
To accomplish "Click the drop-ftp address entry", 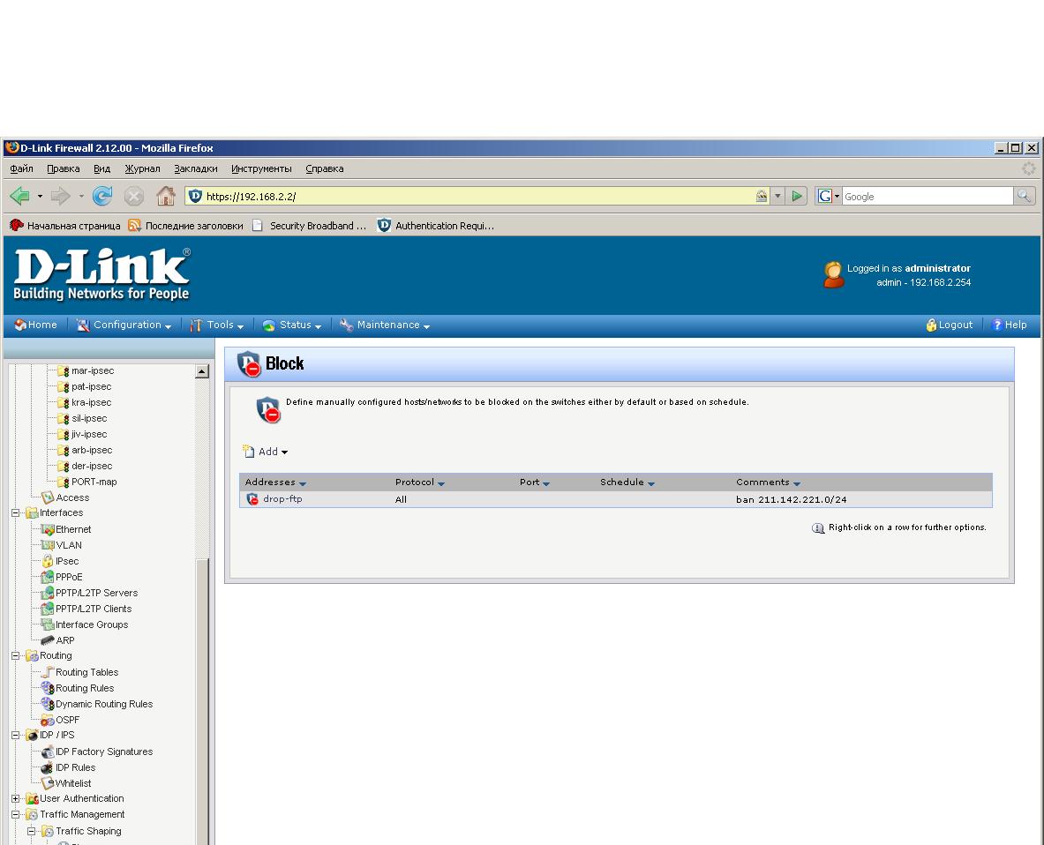I will point(282,499).
